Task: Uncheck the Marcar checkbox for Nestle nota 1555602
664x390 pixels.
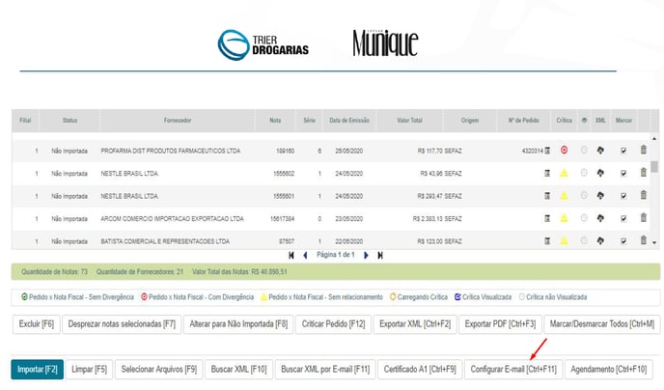Action: pyautogui.click(x=623, y=173)
